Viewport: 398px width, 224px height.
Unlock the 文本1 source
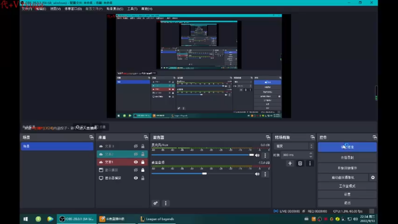143,162
